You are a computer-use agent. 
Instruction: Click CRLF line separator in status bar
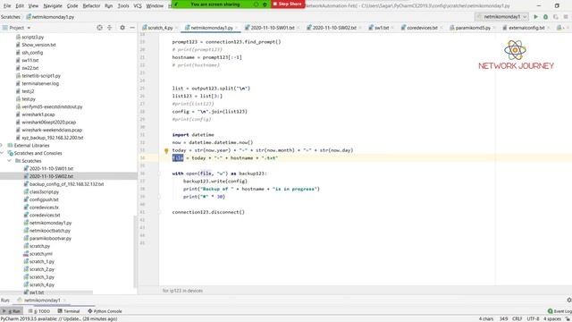coord(517,319)
